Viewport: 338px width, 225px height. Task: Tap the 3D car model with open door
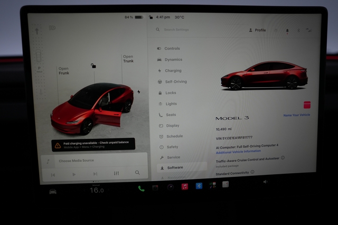click(x=93, y=109)
